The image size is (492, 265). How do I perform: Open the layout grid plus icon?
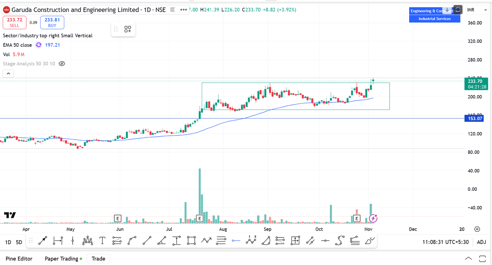click(128, 29)
